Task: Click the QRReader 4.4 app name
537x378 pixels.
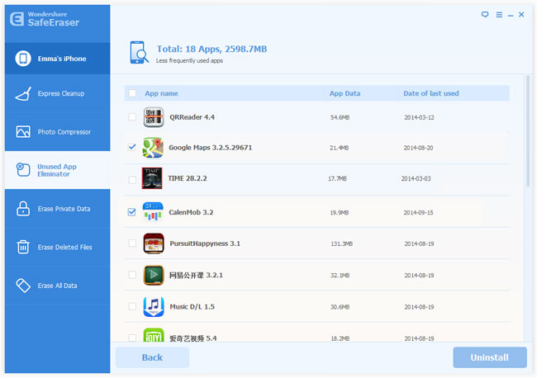Action: point(192,117)
